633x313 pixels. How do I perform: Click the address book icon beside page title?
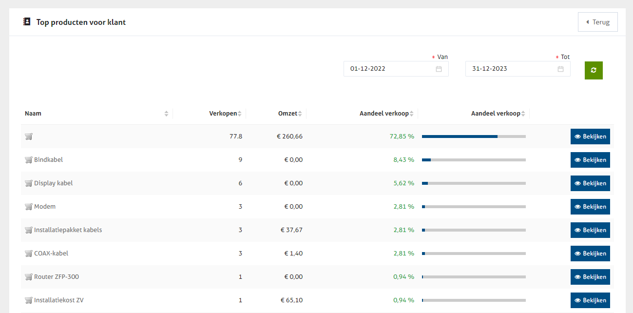(x=27, y=22)
